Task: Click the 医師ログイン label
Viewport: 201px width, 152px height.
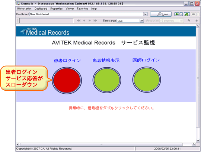Action: pos(146,60)
